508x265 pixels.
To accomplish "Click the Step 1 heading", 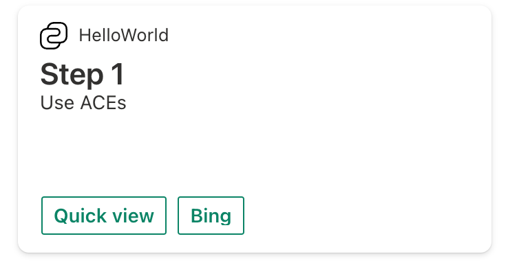I will pos(83,74).
